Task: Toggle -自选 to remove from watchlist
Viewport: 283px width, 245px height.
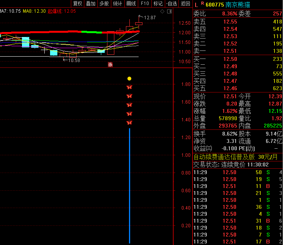Action: coord(172,4)
